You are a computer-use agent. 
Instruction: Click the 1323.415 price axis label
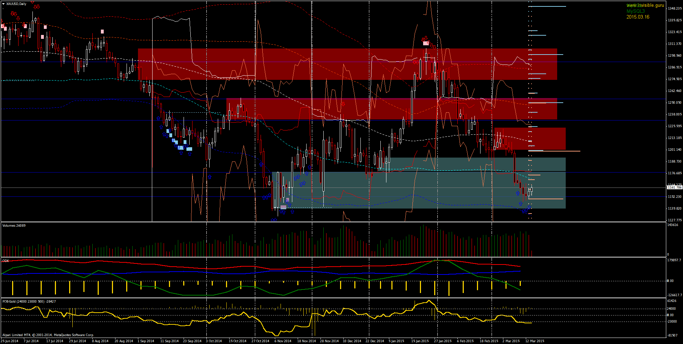point(674,32)
